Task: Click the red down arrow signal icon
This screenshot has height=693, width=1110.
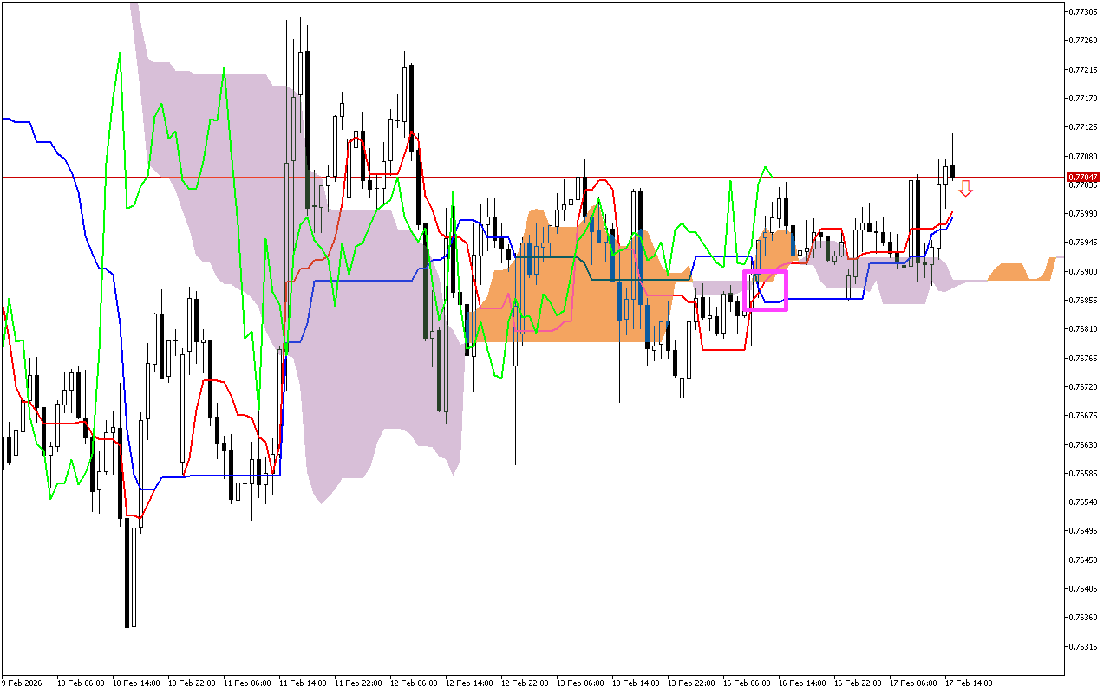Action: (x=965, y=188)
